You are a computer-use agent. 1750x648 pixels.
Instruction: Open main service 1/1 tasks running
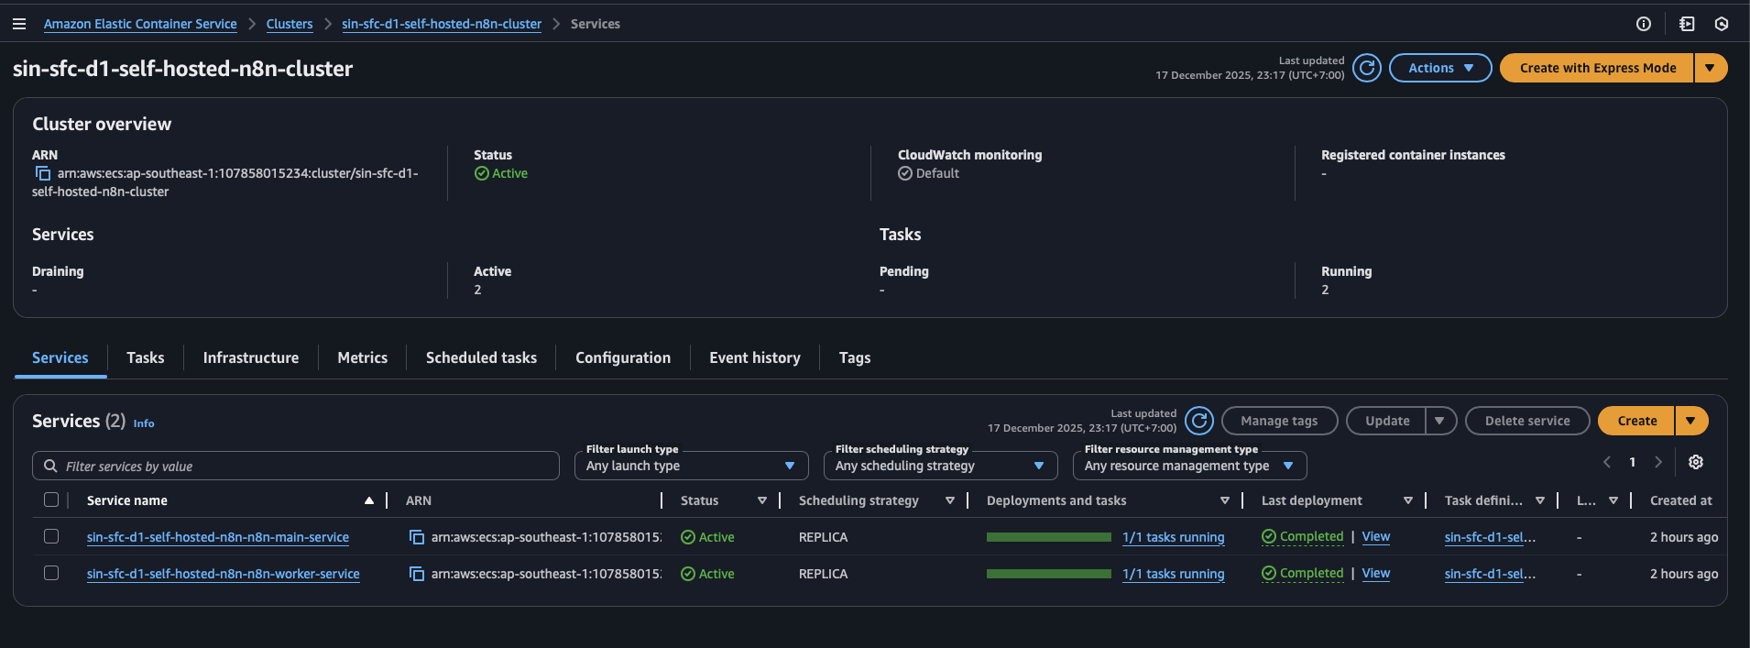point(1174,537)
